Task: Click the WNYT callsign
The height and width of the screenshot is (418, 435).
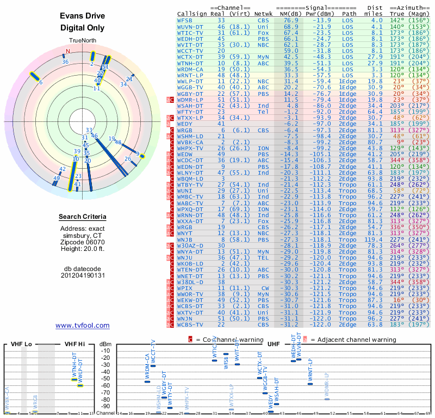Action: (x=184, y=233)
